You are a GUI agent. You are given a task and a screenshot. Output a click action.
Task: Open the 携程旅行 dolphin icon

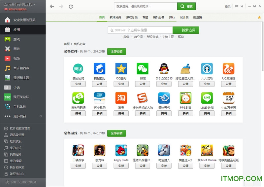[100, 69]
